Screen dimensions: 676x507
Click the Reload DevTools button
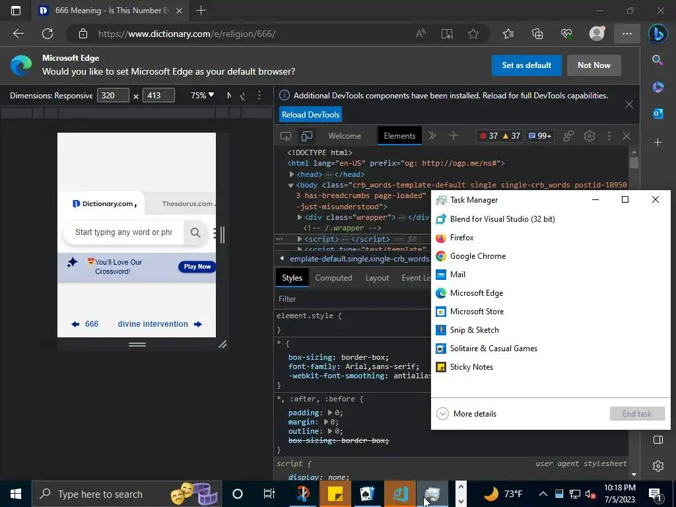tap(310, 115)
